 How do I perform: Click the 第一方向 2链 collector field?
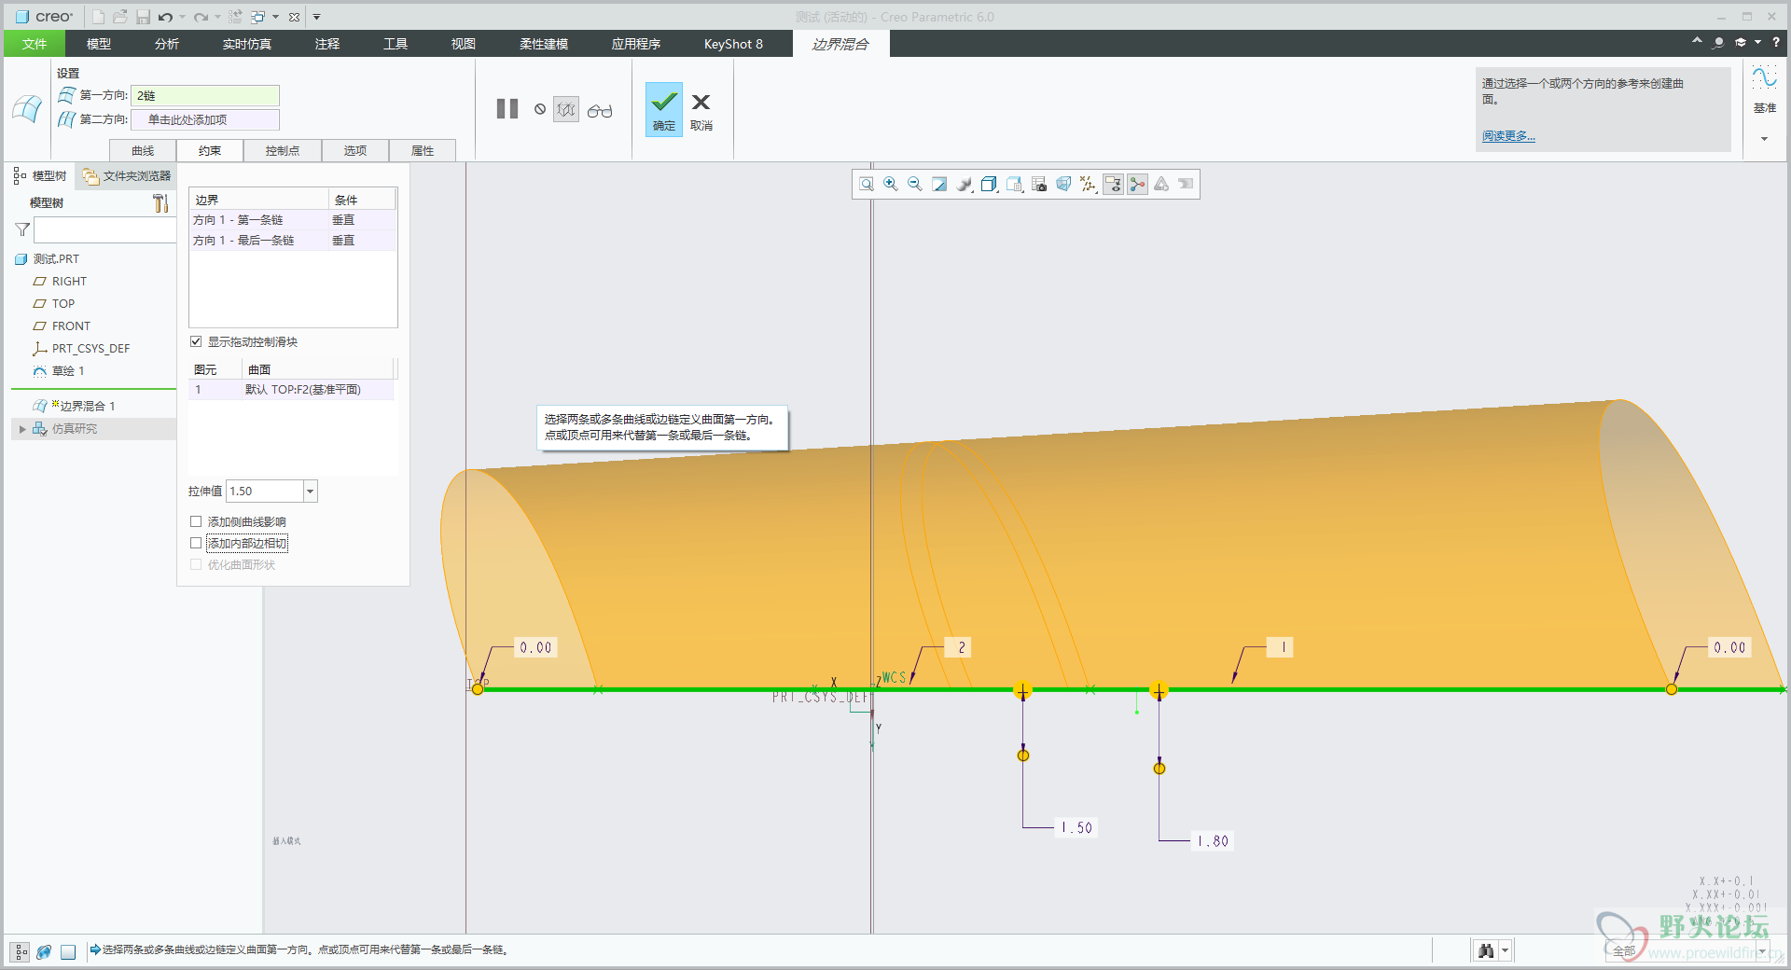(205, 95)
